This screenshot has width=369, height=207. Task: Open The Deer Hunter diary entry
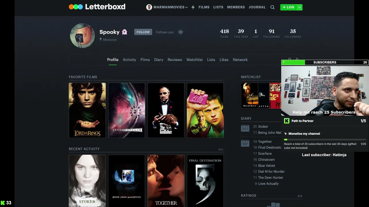pyautogui.click(x=271, y=178)
